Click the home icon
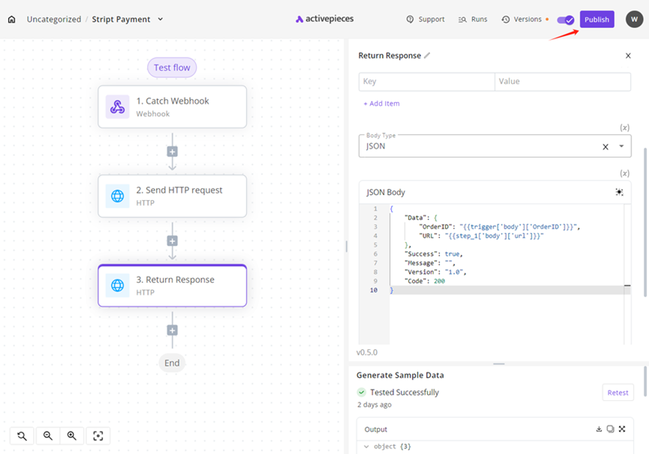This screenshot has height=454, width=649. (12, 19)
